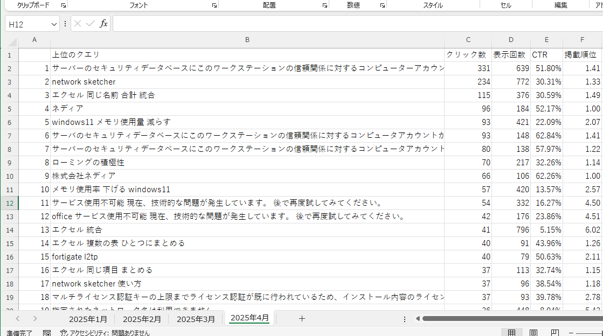Click the macro record icon on the status bar
The width and height of the screenshot is (603, 336).
(47, 333)
